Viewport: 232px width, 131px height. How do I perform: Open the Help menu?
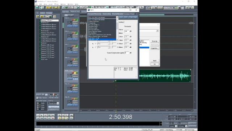76,4
